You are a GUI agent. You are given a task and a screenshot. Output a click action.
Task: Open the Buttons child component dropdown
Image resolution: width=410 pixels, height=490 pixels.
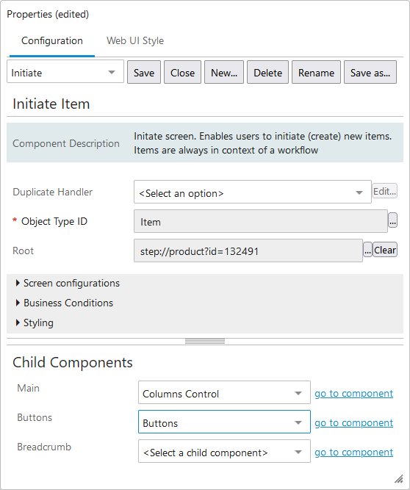(224, 422)
